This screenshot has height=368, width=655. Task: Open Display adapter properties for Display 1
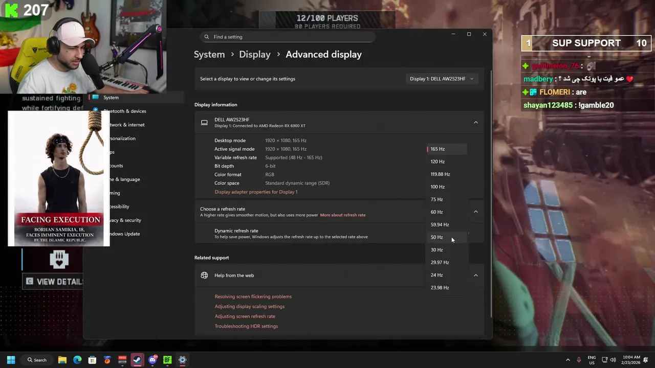(256, 192)
